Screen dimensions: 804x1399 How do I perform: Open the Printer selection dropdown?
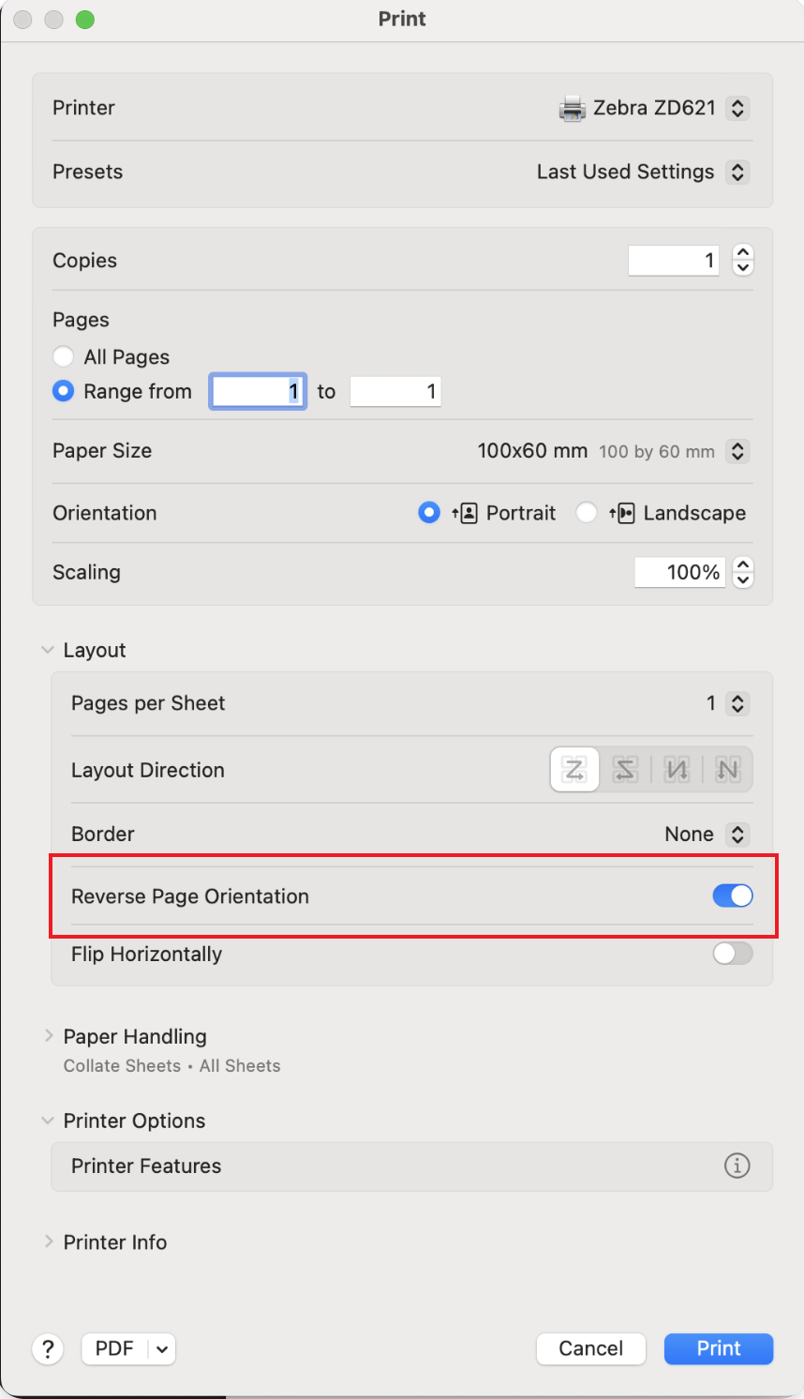[737, 108]
